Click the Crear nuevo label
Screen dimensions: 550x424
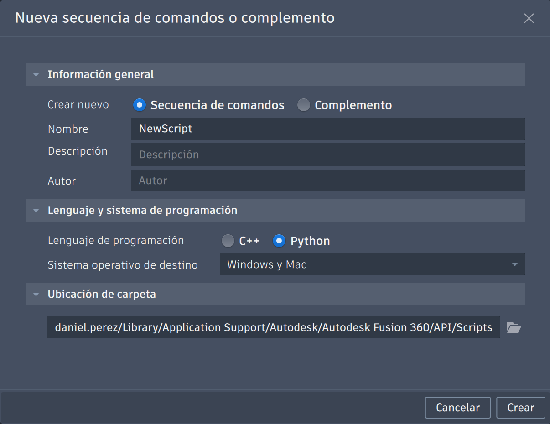pyautogui.click(x=78, y=104)
